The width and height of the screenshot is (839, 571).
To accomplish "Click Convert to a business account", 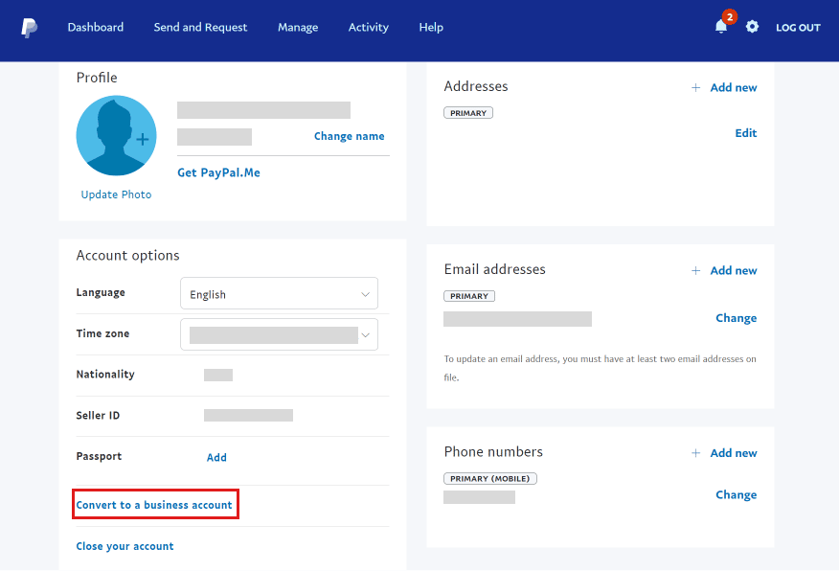I will click(154, 505).
